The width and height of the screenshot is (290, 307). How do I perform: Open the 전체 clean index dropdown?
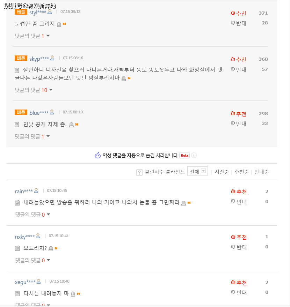tap(197, 171)
